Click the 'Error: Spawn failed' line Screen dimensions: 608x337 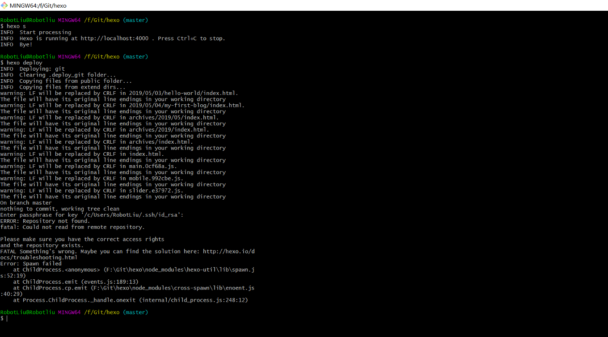[31, 264]
